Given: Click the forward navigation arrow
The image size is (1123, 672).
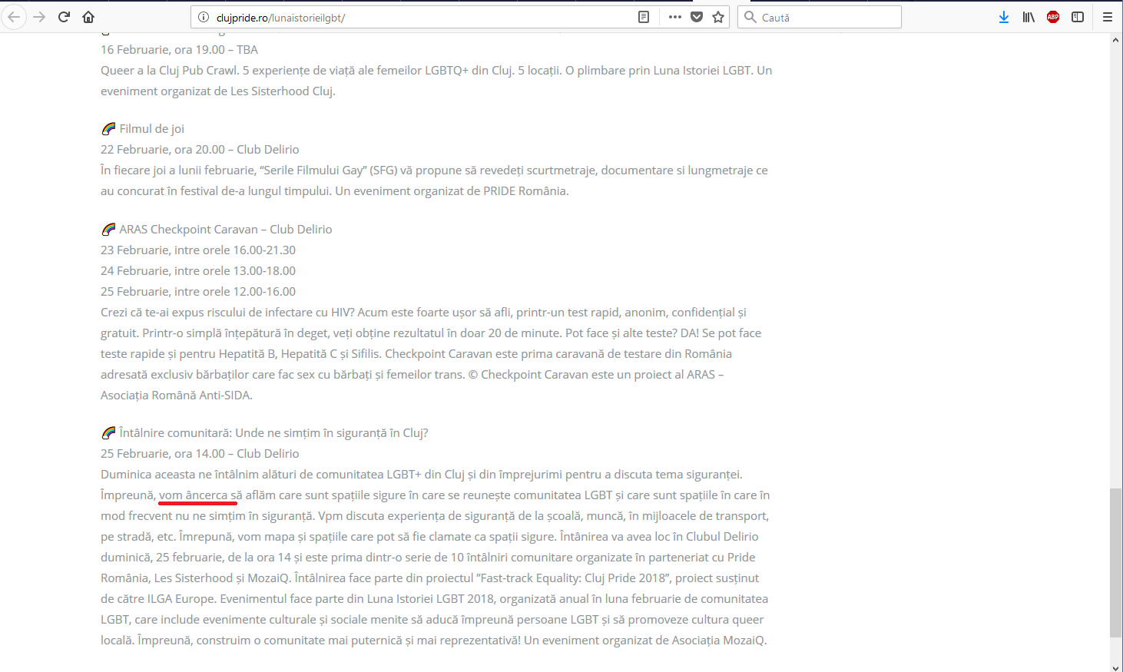Looking at the screenshot, I should click(39, 17).
